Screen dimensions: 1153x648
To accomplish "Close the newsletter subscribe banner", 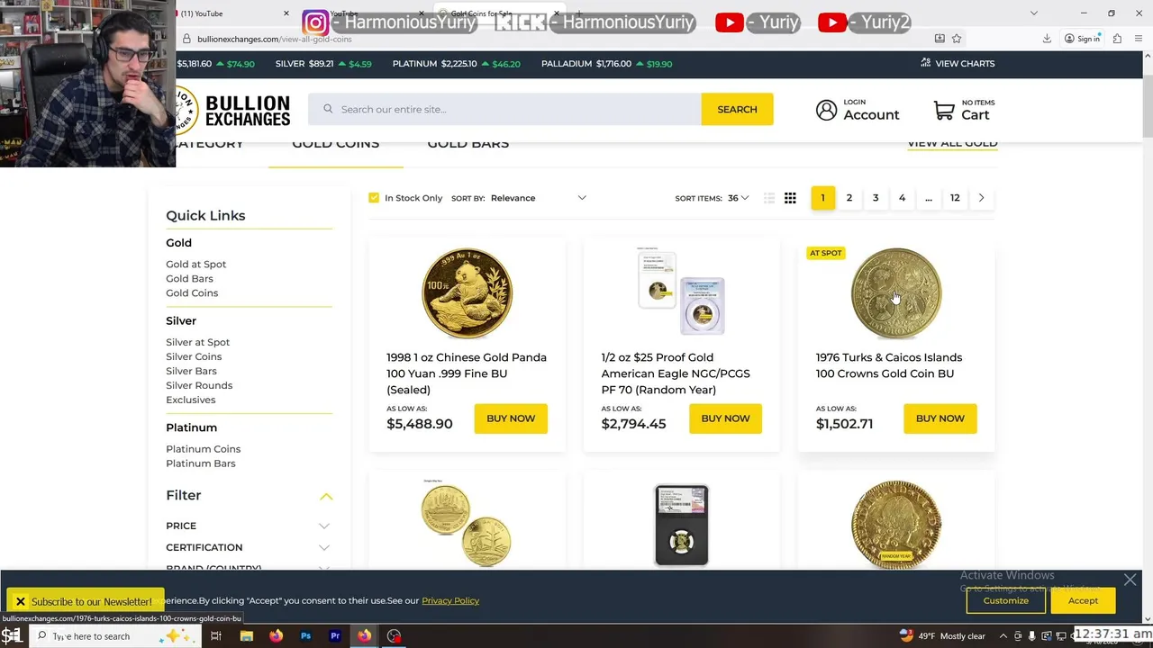I will click(20, 601).
